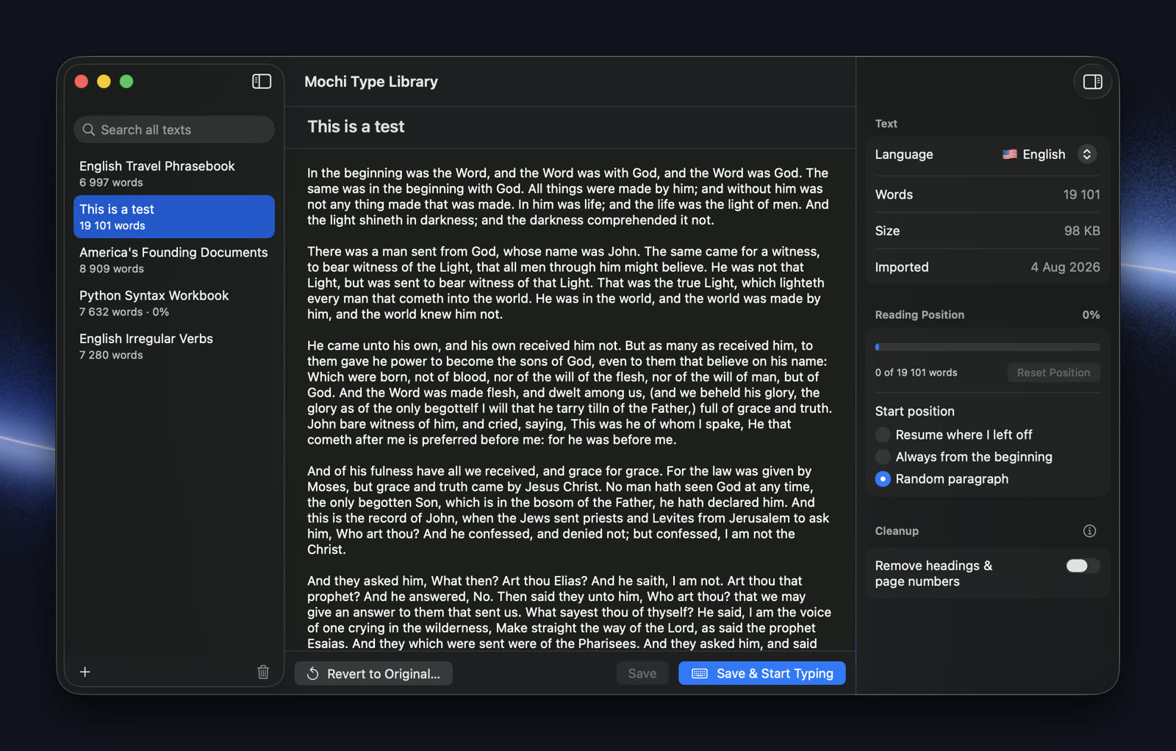This screenshot has width=1176, height=751.
Task: Click the trash icon to delete text
Action: click(x=263, y=672)
